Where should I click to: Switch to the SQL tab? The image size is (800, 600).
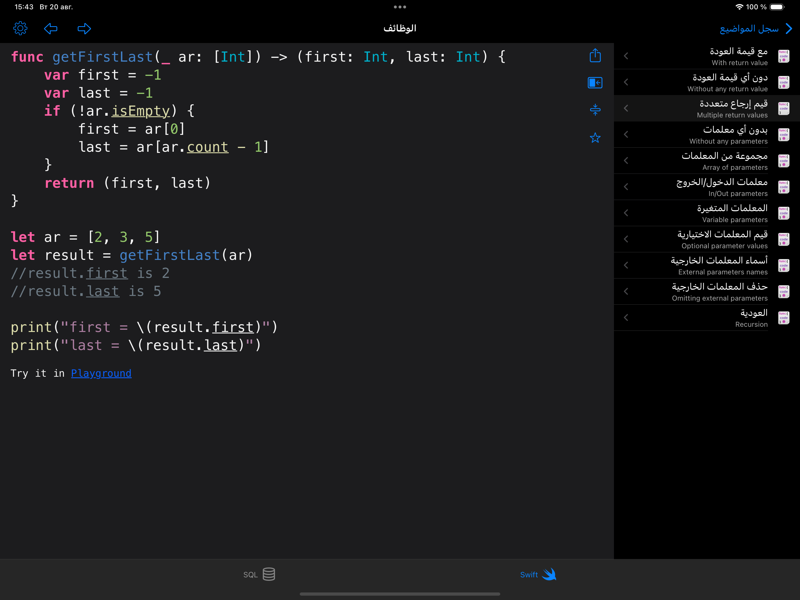pyautogui.click(x=259, y=574)
